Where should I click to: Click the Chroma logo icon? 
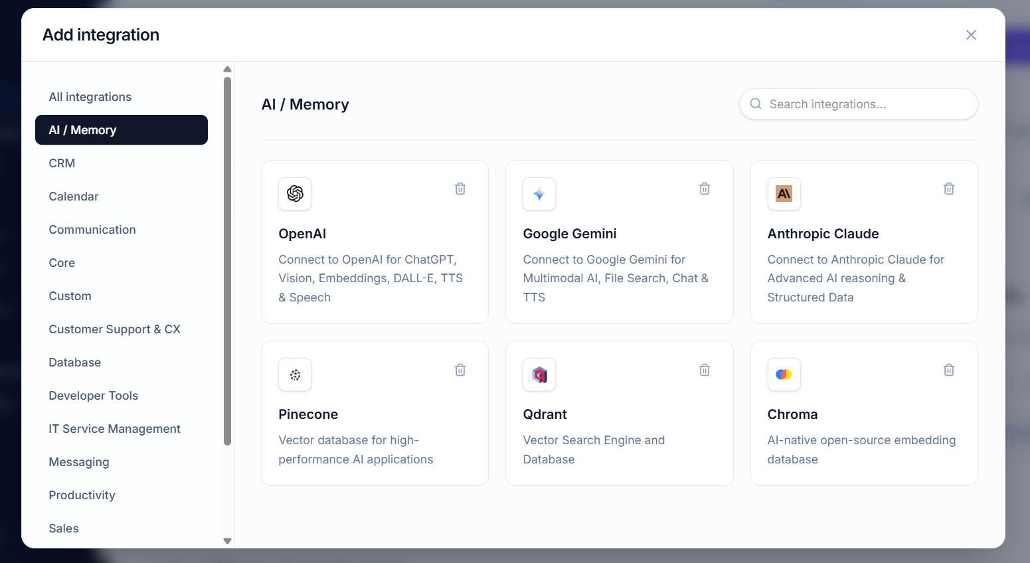tap(784, 374)
